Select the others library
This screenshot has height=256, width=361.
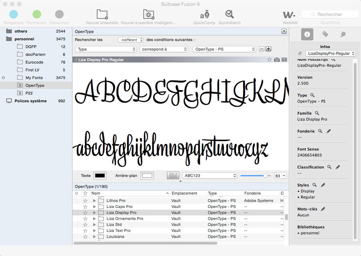pyautogui.click(x=36, y=31)
